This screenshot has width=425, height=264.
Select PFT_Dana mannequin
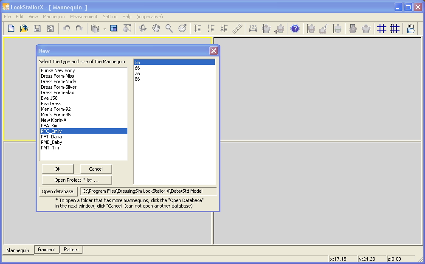pos(84,137)
